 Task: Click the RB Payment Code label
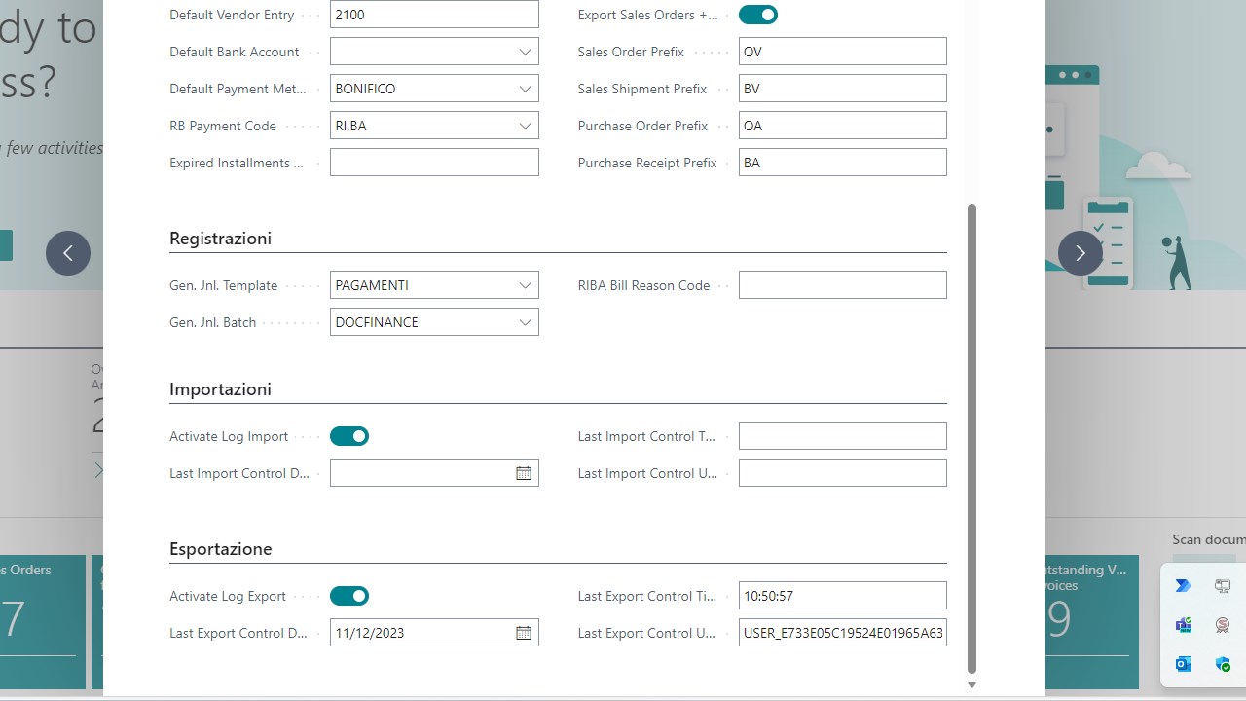coord(223,126)
